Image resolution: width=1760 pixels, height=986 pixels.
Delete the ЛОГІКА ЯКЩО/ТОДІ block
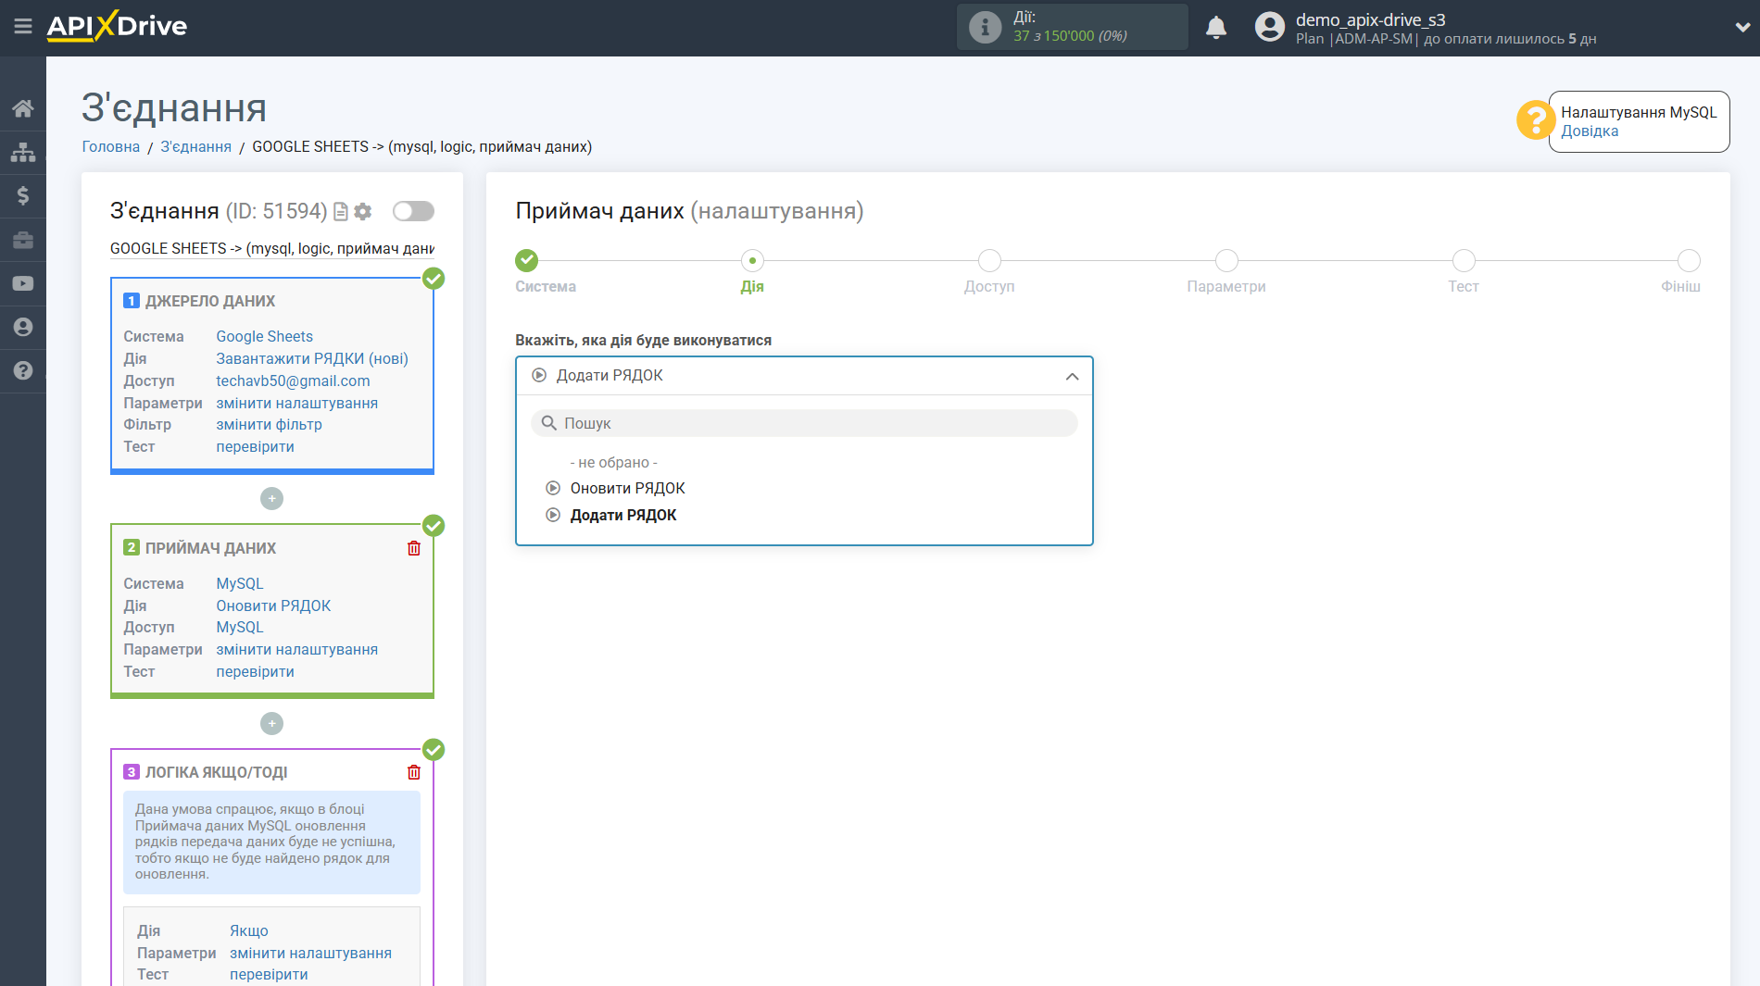tap(414, 772)
